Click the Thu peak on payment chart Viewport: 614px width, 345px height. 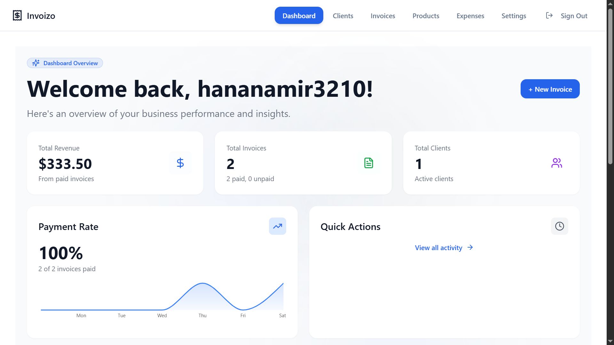202,284
